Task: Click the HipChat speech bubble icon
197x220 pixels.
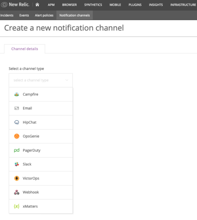Action: click(17, 122)
